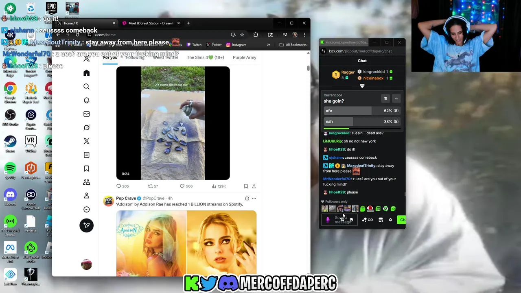Open Steam desktop shortcut
This screenshot has height=293, width=521.
tap(10, 144)
